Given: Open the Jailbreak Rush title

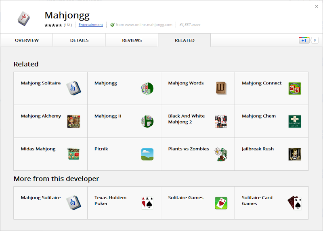Looking at the screenshot, I should (258, 149).
